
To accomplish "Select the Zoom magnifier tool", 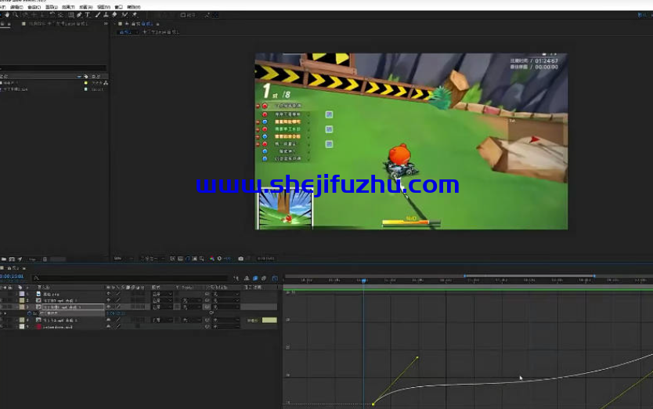I will [x=16, y=15].
